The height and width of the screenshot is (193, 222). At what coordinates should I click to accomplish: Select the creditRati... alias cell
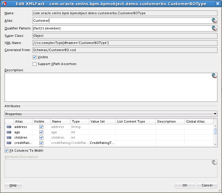[23, 143]
